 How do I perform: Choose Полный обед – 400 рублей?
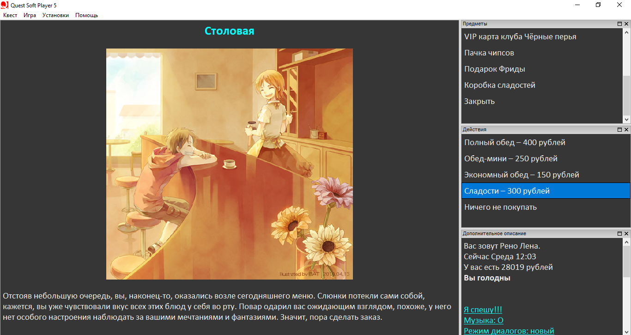pyautogui.click(x=546, y=142)
